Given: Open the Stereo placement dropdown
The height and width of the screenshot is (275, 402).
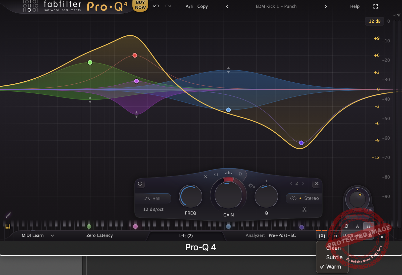Looking at the screenshot, I should pos(304,198).
